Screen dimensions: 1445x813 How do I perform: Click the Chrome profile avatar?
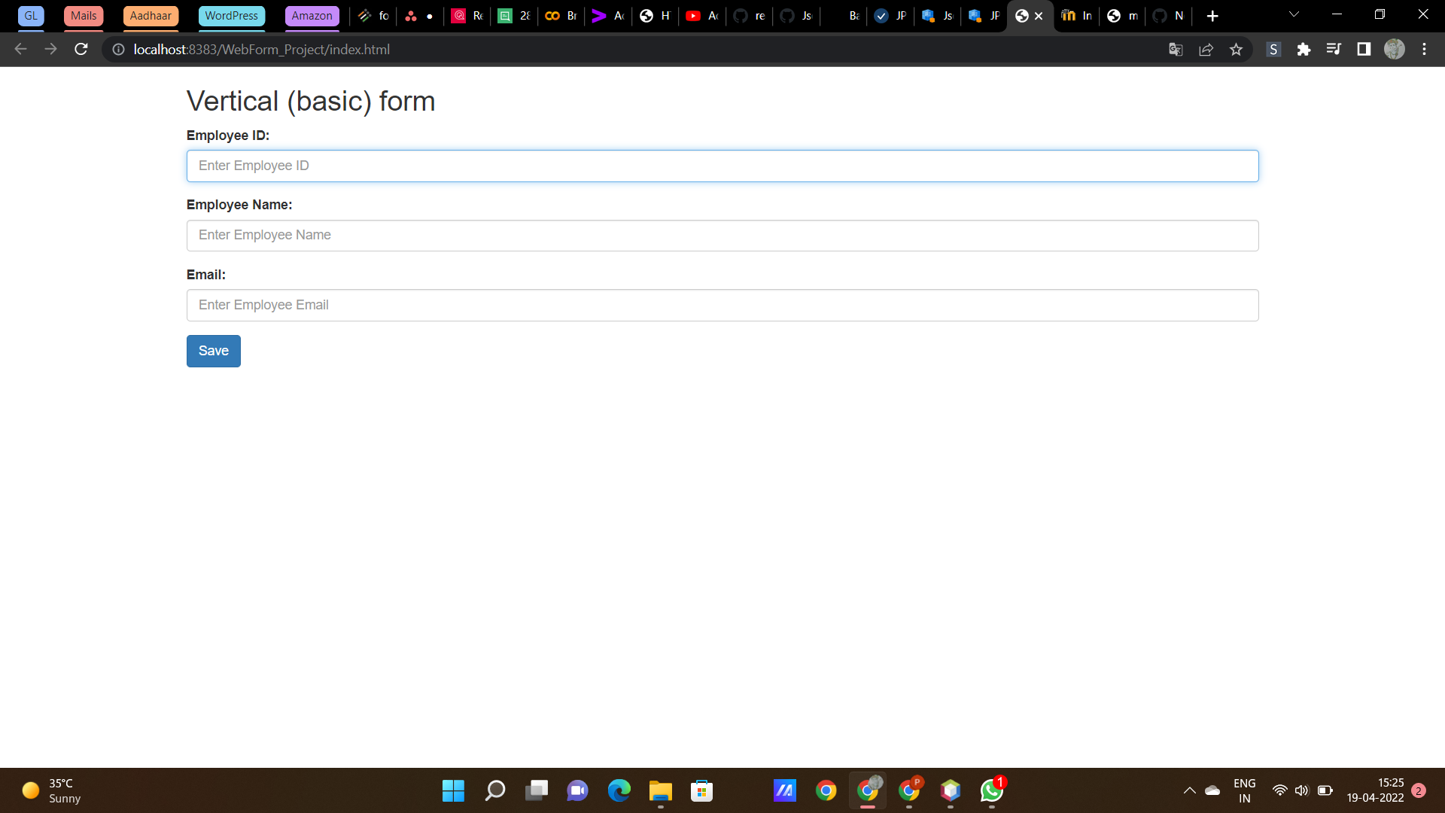[1395, 49]
